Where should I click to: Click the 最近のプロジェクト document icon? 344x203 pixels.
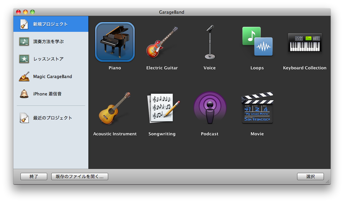click(x=24, y=118)
